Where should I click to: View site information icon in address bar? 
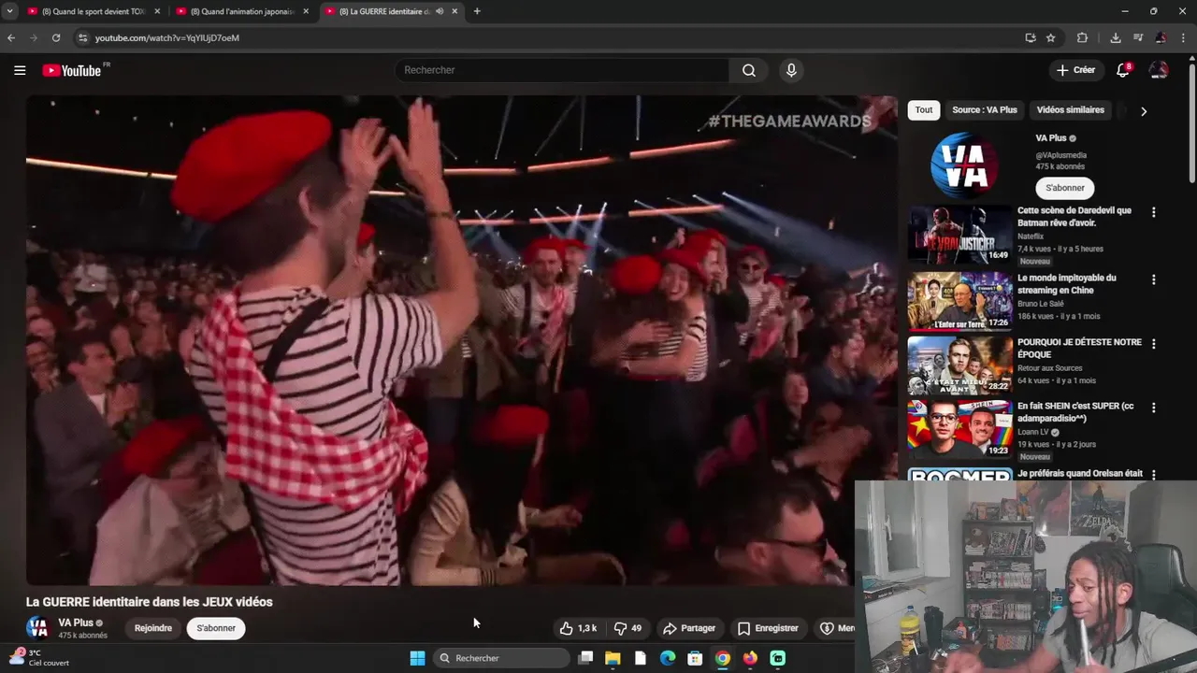[x=82, y=37]
